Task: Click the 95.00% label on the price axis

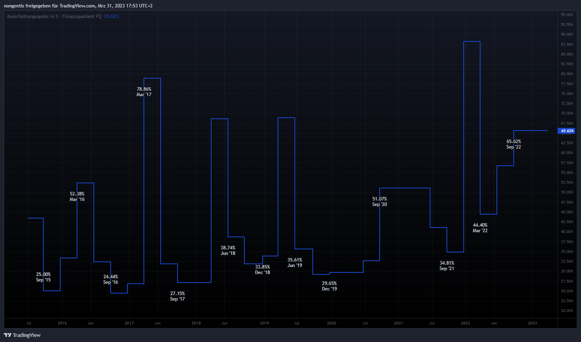Action: click(x=567, y=15)
